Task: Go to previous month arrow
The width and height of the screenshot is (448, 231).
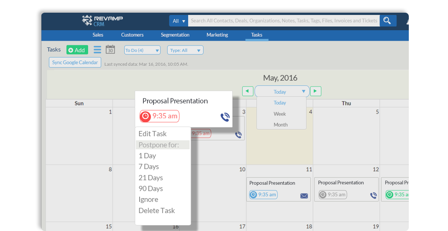Action: click(x=248, y=91)
